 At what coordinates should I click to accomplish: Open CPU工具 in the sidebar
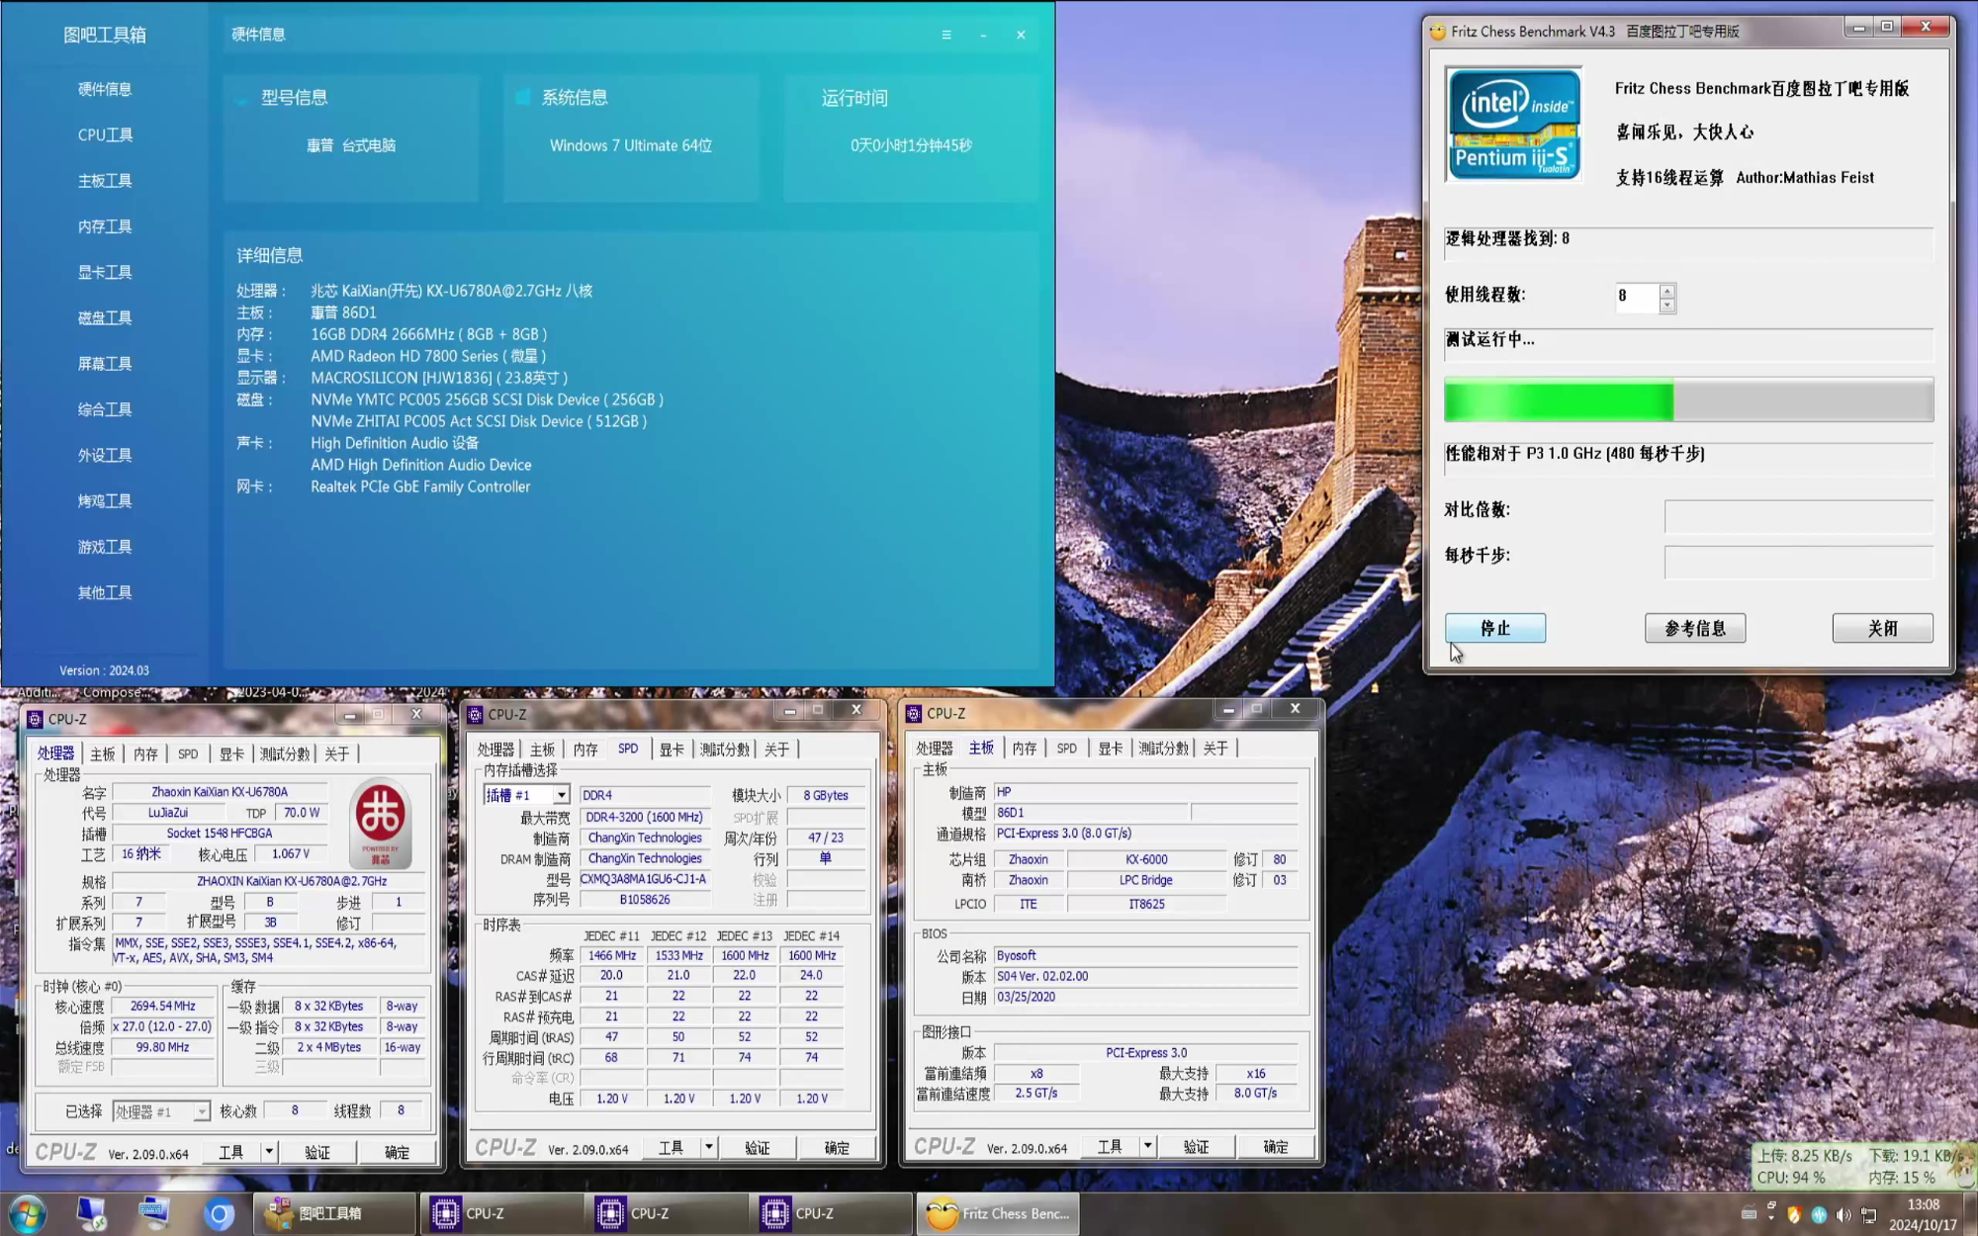[105, 134]
